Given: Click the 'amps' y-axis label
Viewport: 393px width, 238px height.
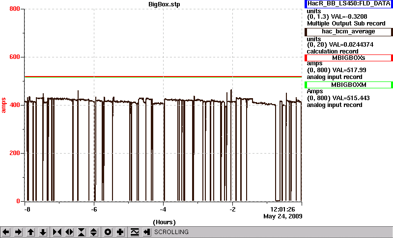Looking at the screenshot, I should [3, 106].
